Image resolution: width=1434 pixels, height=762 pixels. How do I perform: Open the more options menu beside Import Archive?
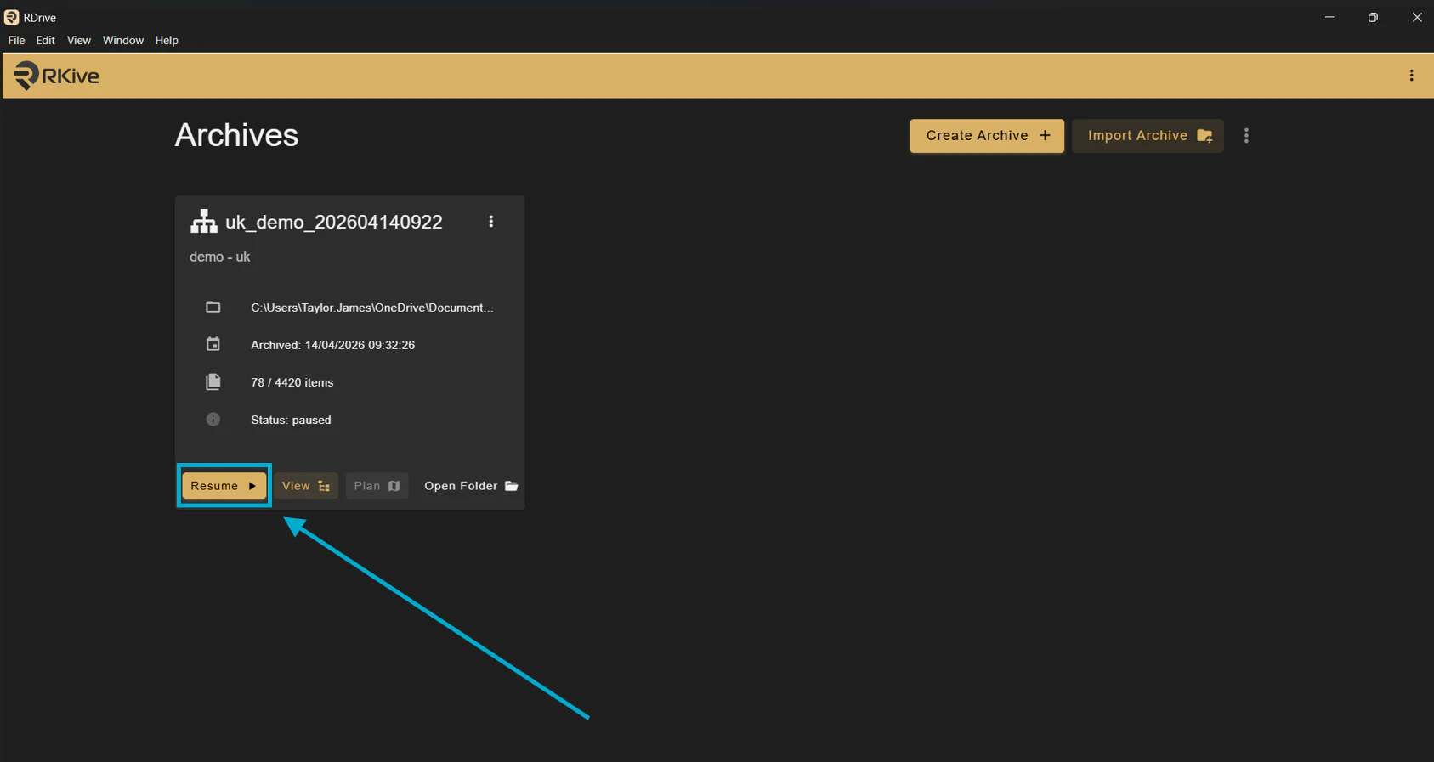click(1246, 136)
